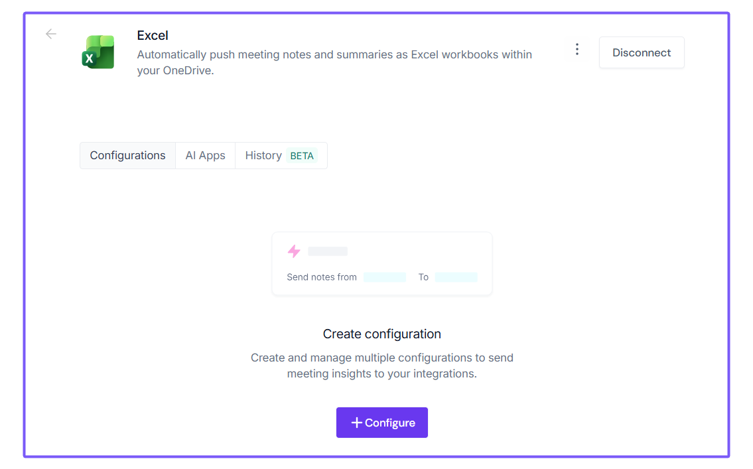Viewport: 753px width, 469px height.
Task: Select the History tab
Action: pyautogui.click(x=263, y=156)
